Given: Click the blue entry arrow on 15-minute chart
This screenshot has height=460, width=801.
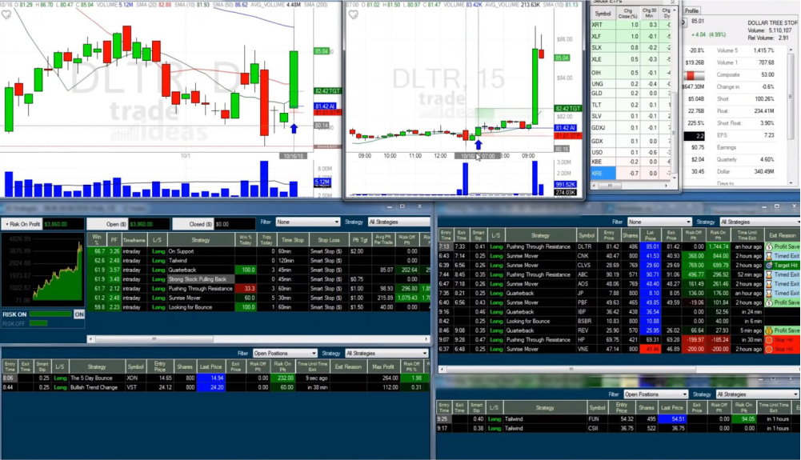Looking at the screenshot, I should point(478,145).
